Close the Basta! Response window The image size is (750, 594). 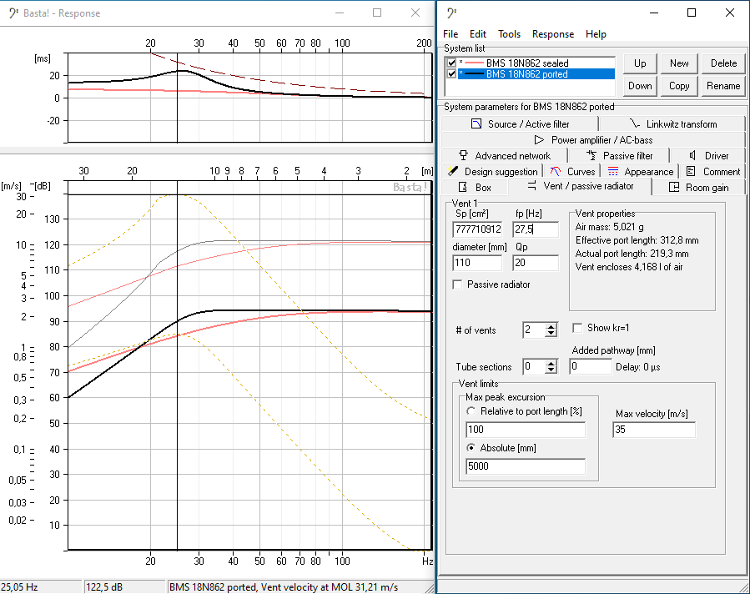[x=415, y=13]
